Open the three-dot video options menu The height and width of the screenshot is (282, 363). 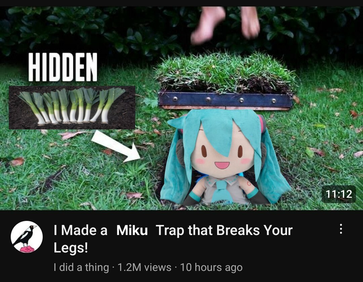tap(341, 229)
